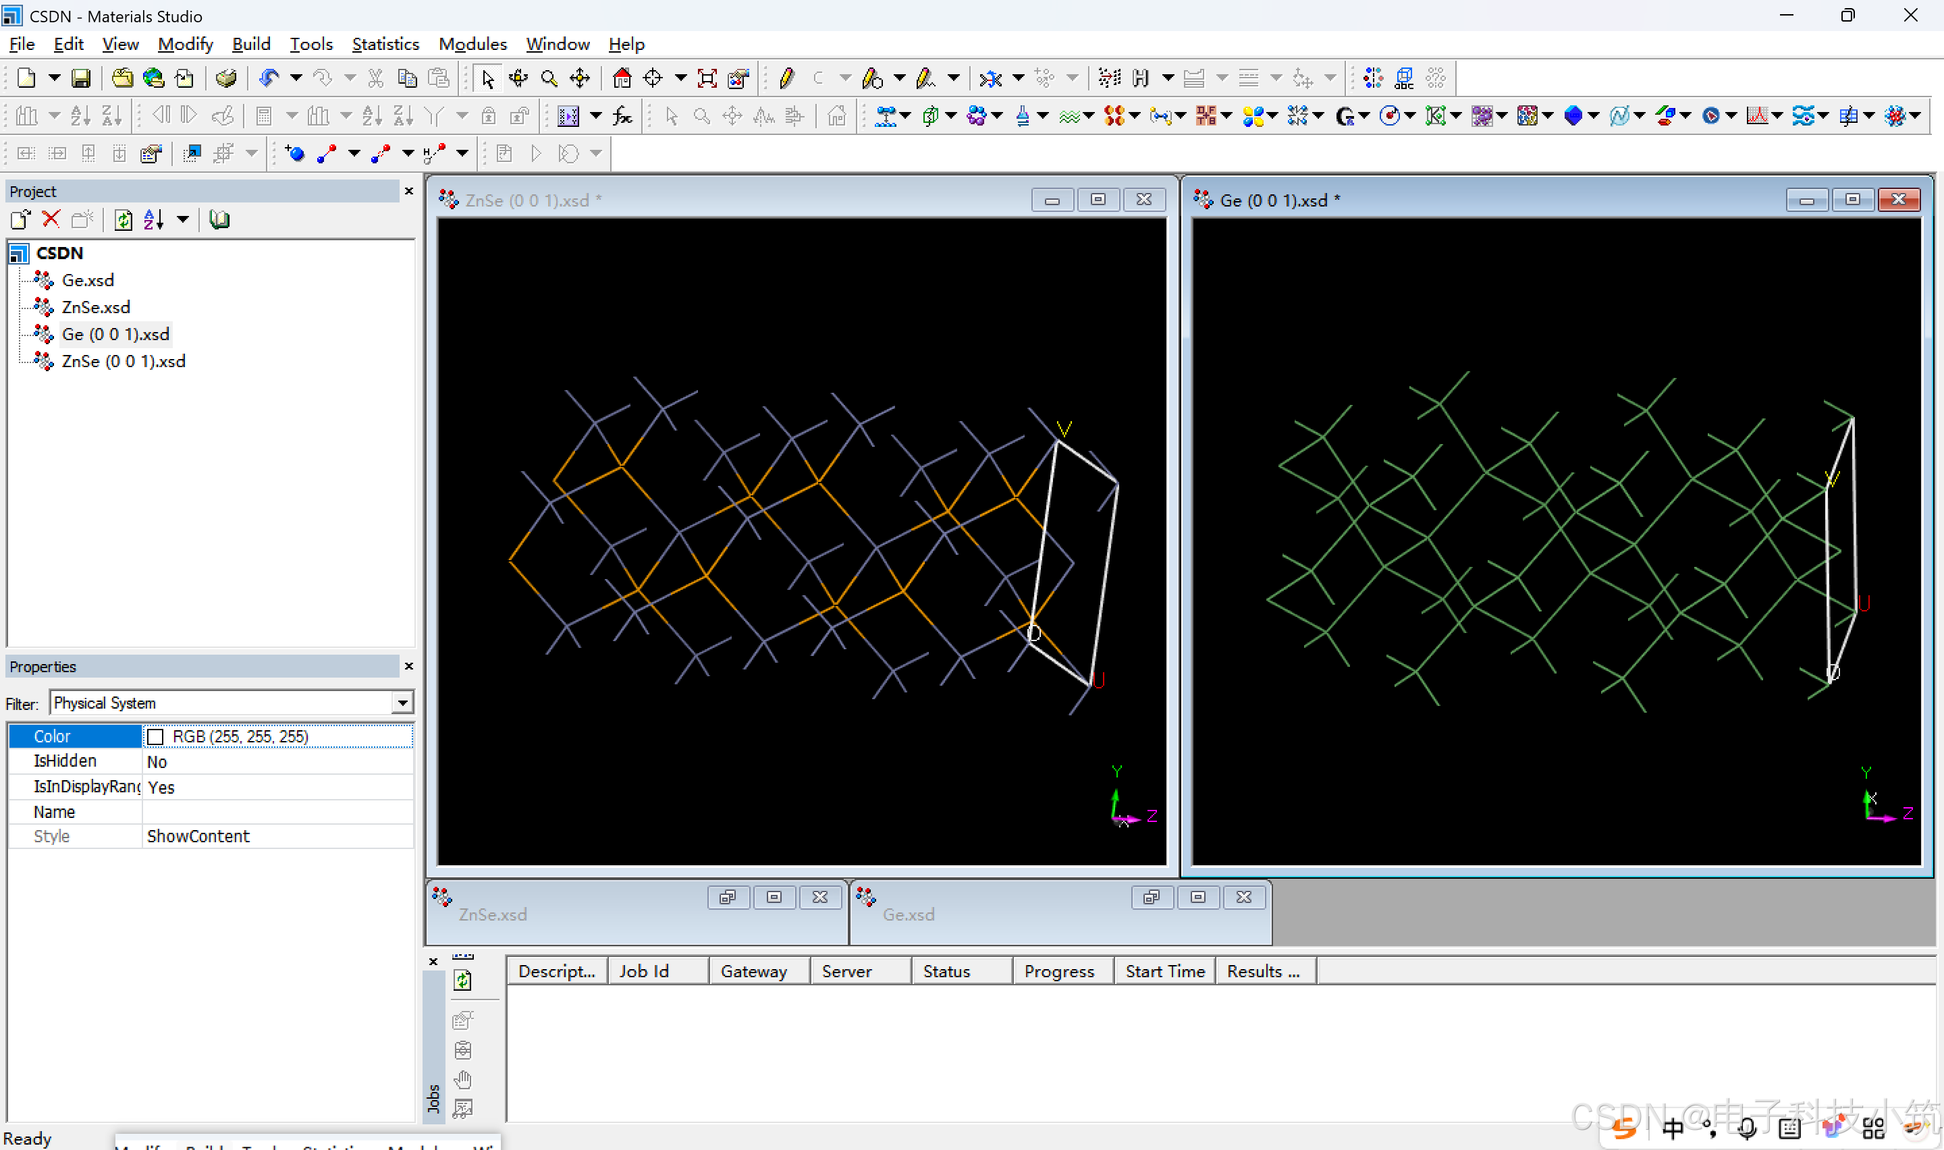Click the Create Atom blue sphere icon

[x=294, y=153]
